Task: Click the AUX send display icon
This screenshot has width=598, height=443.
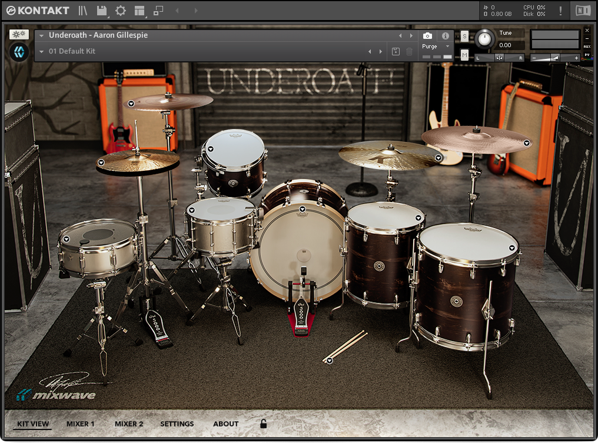Action: pos(587,47)
